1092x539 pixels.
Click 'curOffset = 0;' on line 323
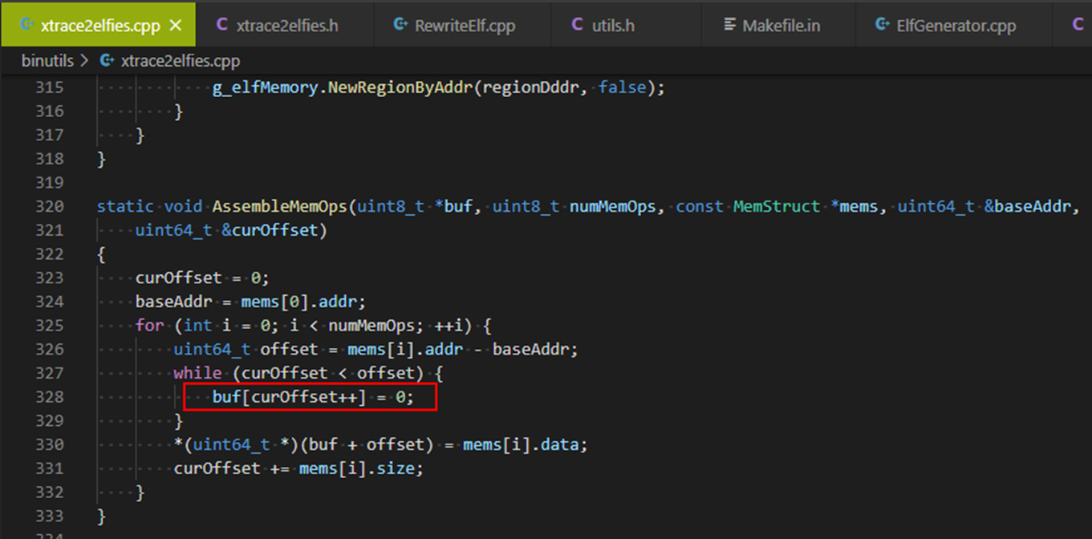tap(203, 278)
